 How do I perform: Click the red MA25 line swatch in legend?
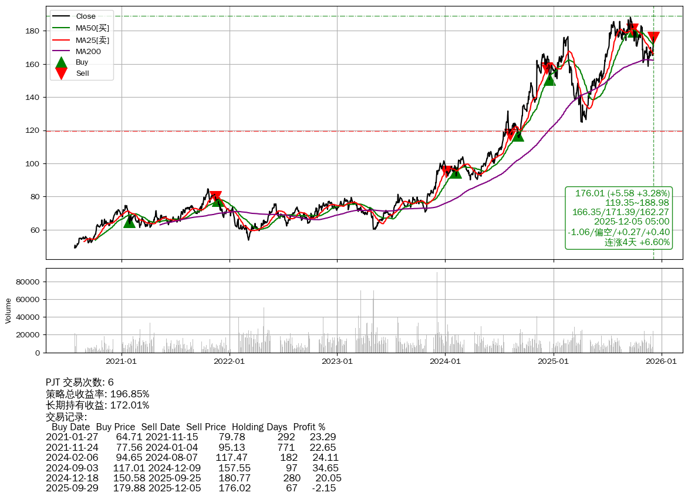click(x=61, y=40)
